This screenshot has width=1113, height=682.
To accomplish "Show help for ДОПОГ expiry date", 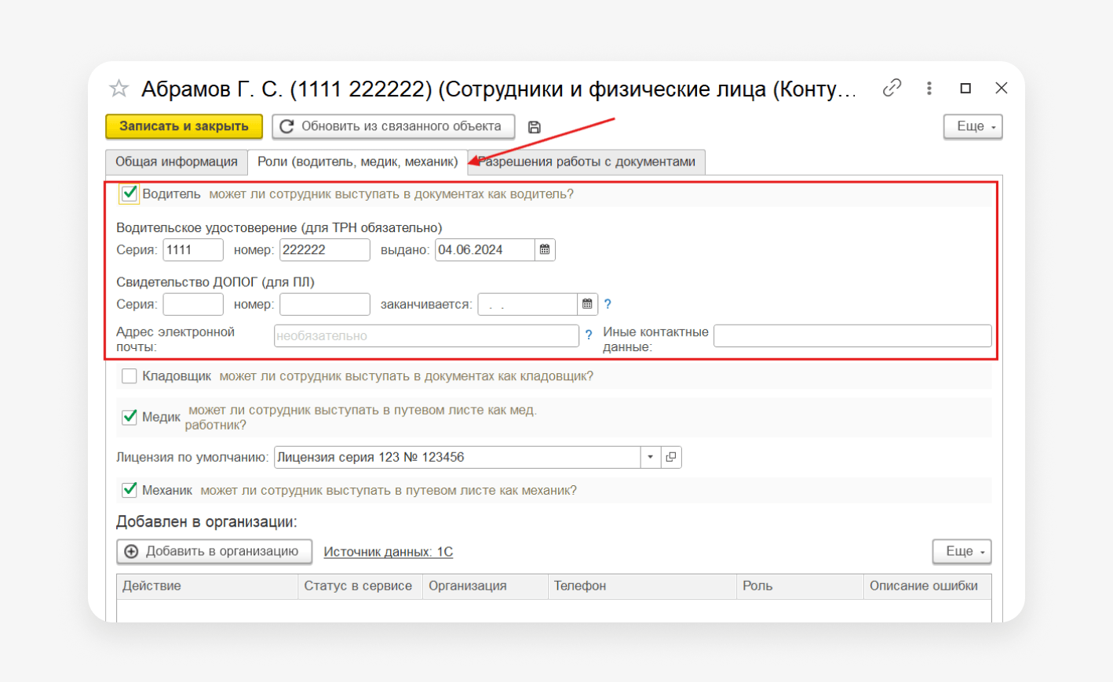I will (x=608, y=304).
